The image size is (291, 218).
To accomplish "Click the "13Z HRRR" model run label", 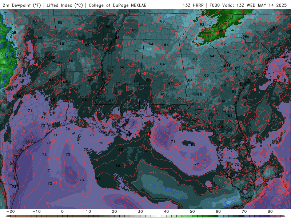I will pos(193,5).
